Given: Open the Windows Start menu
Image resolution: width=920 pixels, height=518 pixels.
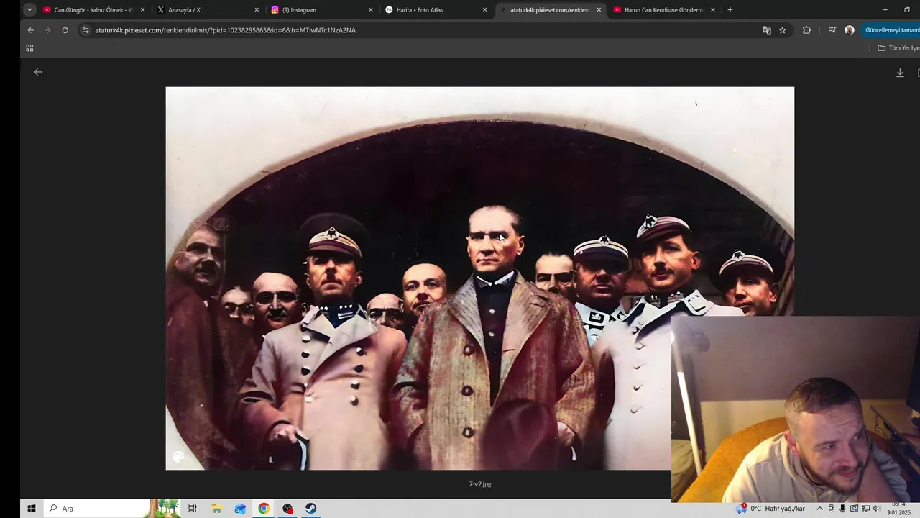Looking at the screenshot, I should pos(32,509).
